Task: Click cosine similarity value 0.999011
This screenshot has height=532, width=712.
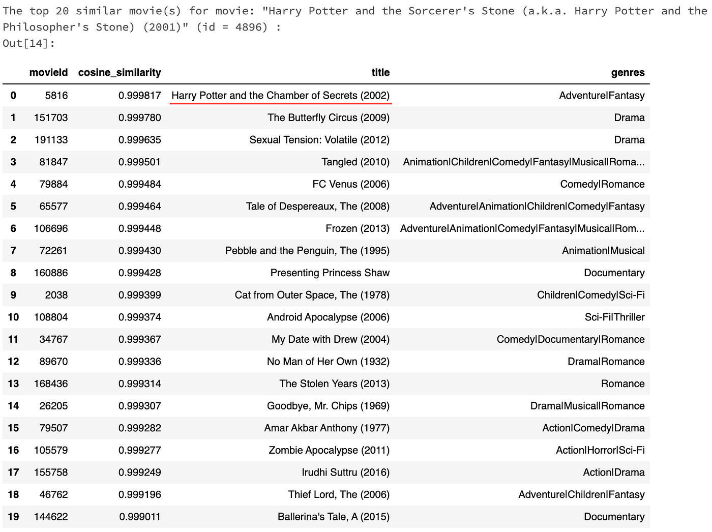Action: tap(140, 517)
